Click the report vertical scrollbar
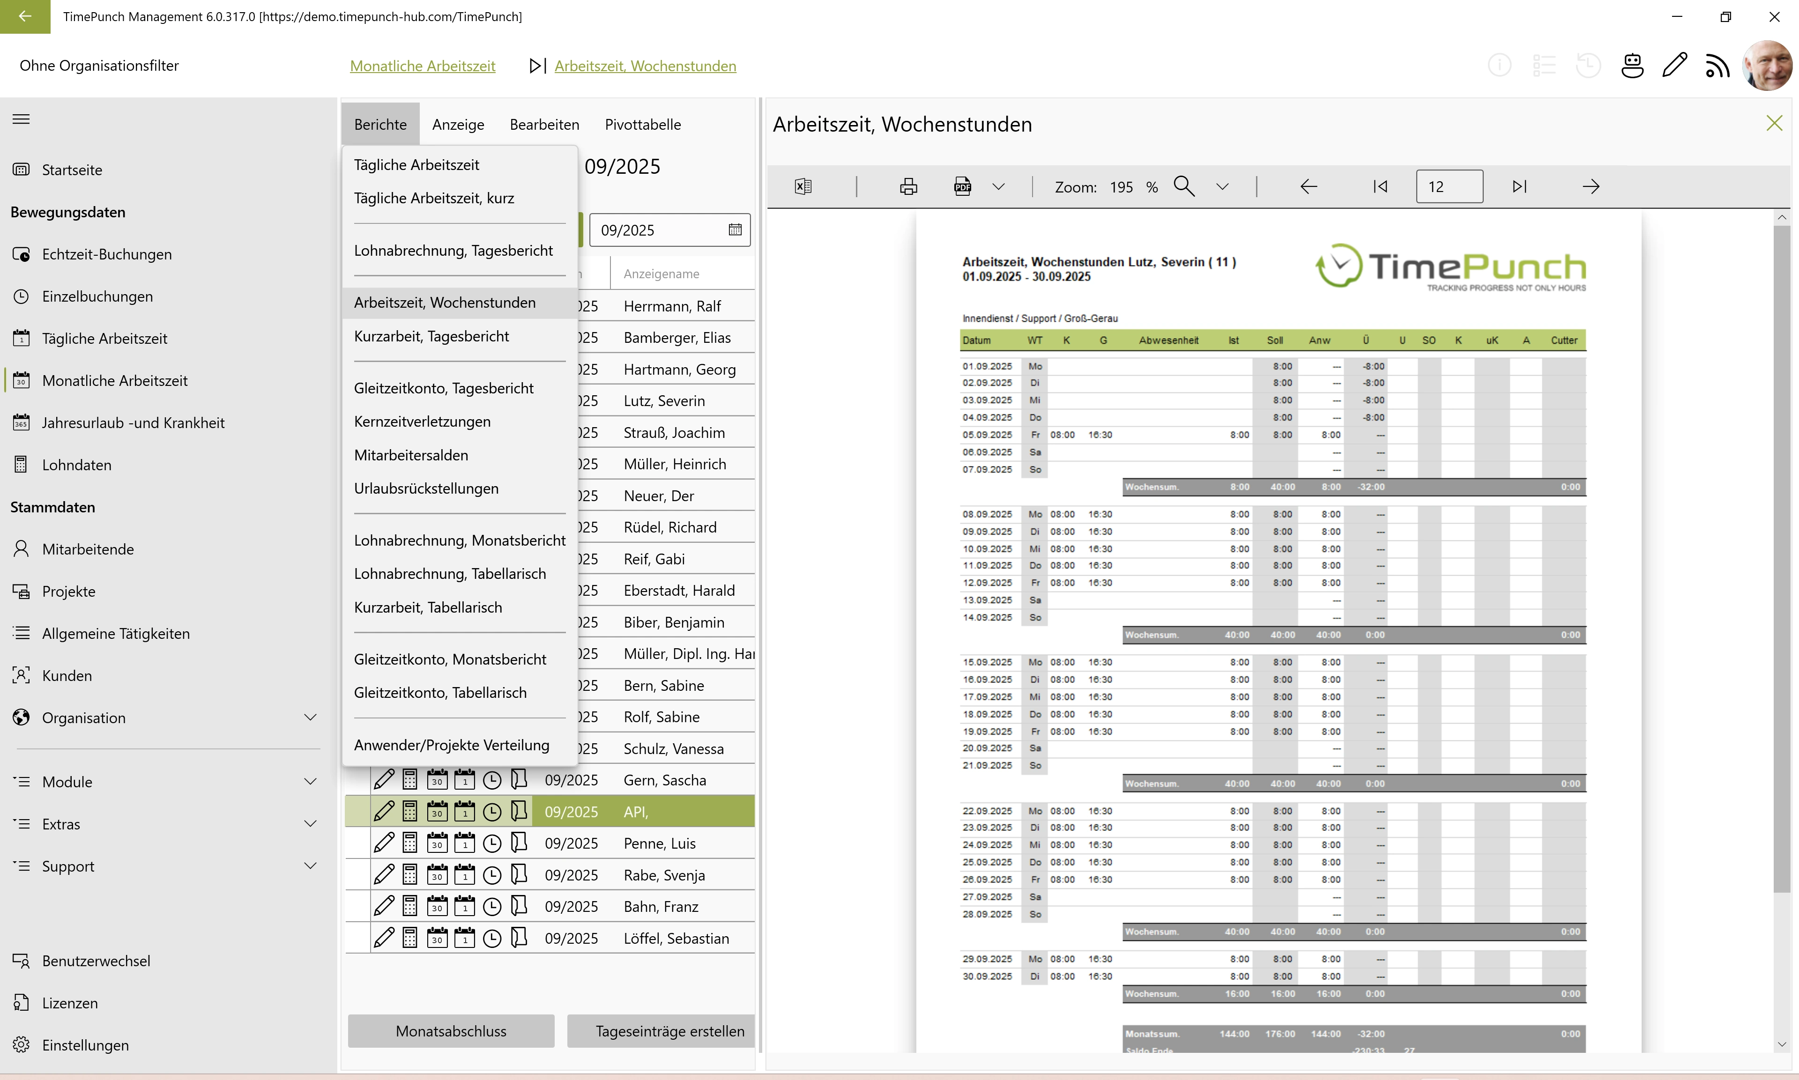1799x1080 pixels. [1781, 553]
